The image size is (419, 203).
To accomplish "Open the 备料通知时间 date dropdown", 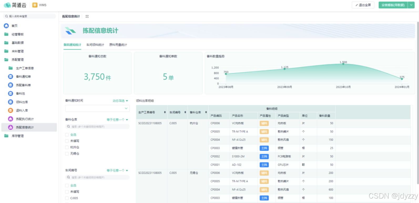I will coord(97,108).
